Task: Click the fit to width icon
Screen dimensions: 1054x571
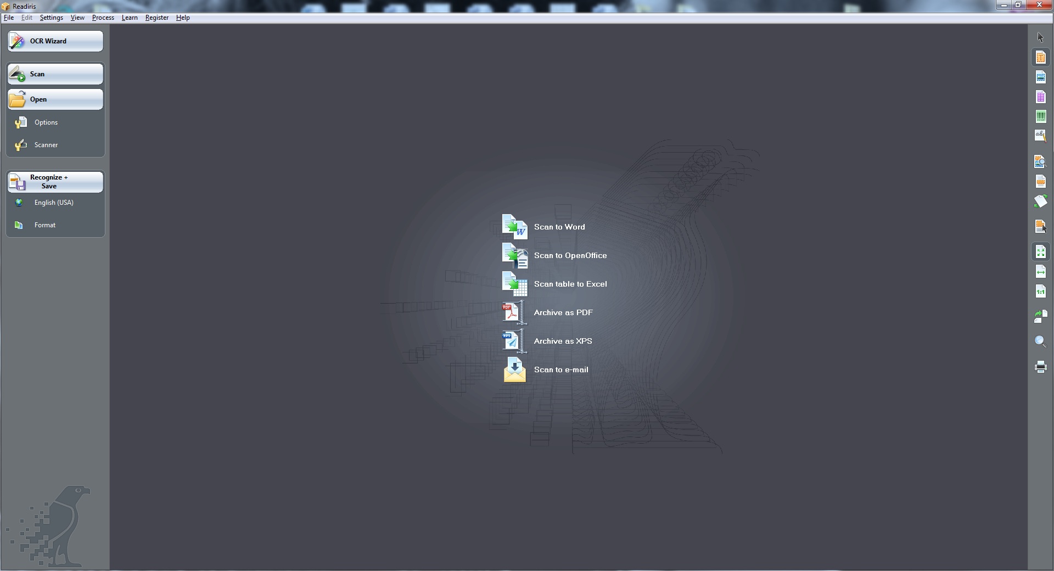Action: point(1040,272)
